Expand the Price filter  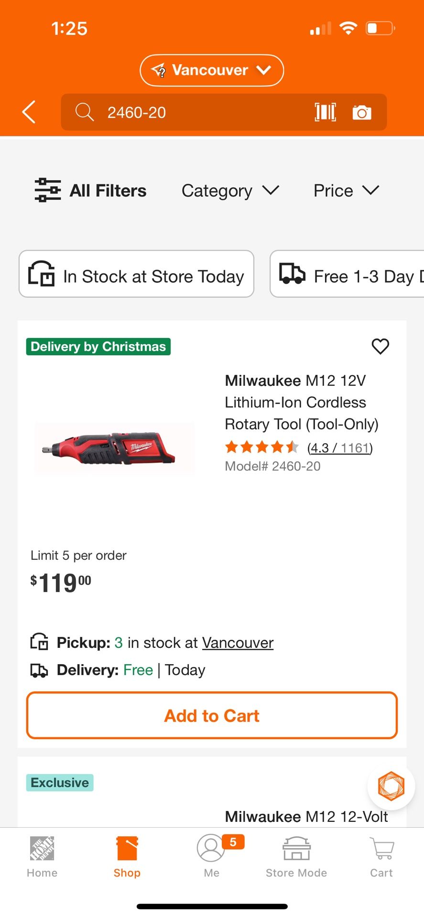tap(346, 190)
